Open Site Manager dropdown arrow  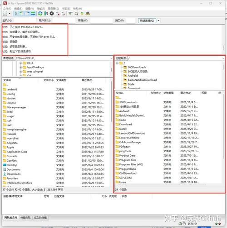pyautogui.click(x=10, y=14)
